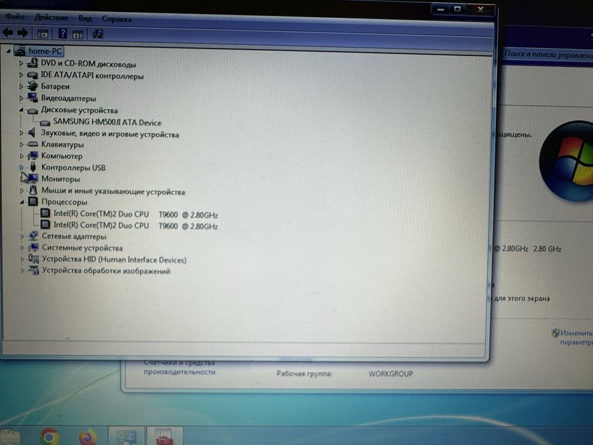Click the mouse icon for Мыши

coord(33,190)
